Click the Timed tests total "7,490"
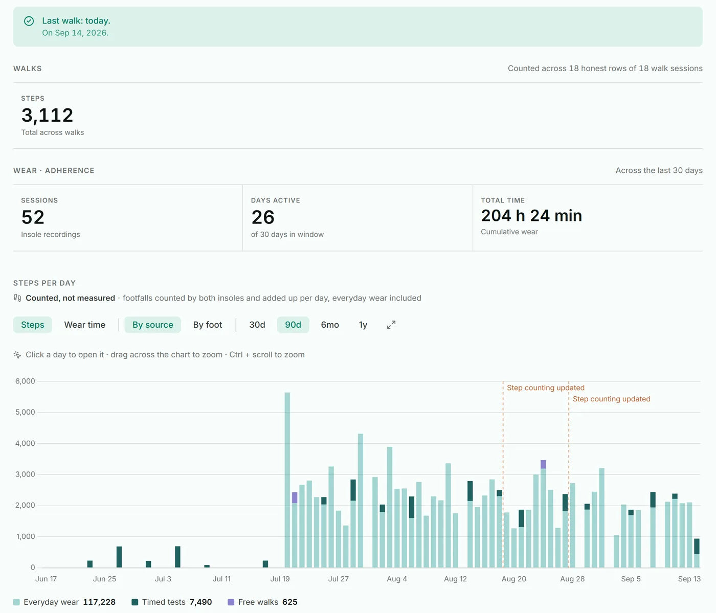The width and height of the screenshot is (716, 613). tap(200, 602)
